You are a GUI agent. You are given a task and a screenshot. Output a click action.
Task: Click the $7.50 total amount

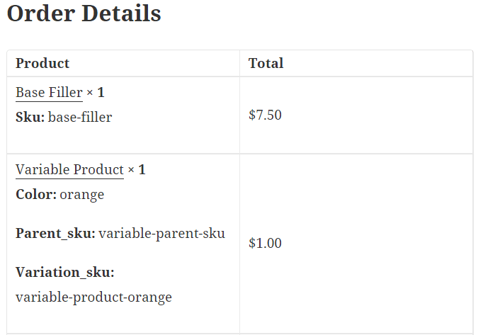265,115
